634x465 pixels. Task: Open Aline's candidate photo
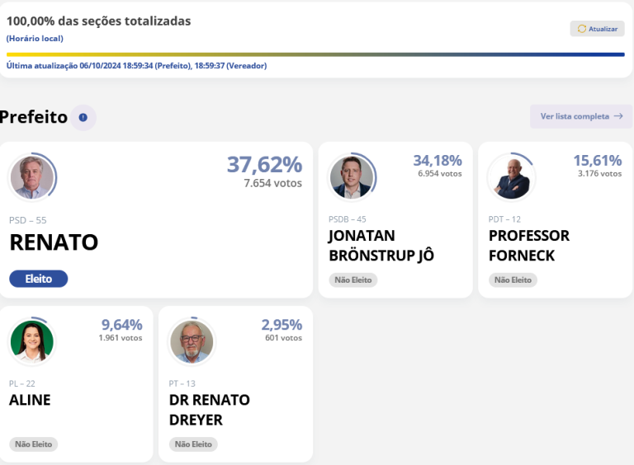(x=32, y=341)
